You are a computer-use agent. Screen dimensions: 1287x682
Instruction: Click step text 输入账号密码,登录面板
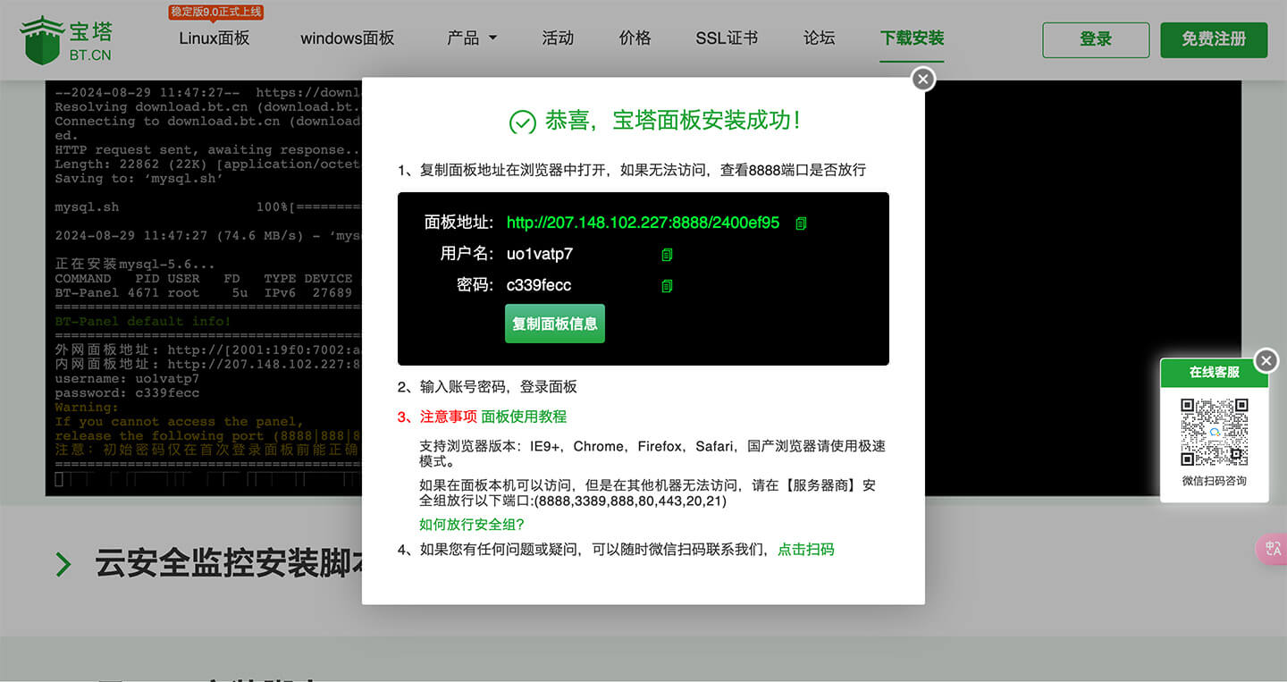499,387
